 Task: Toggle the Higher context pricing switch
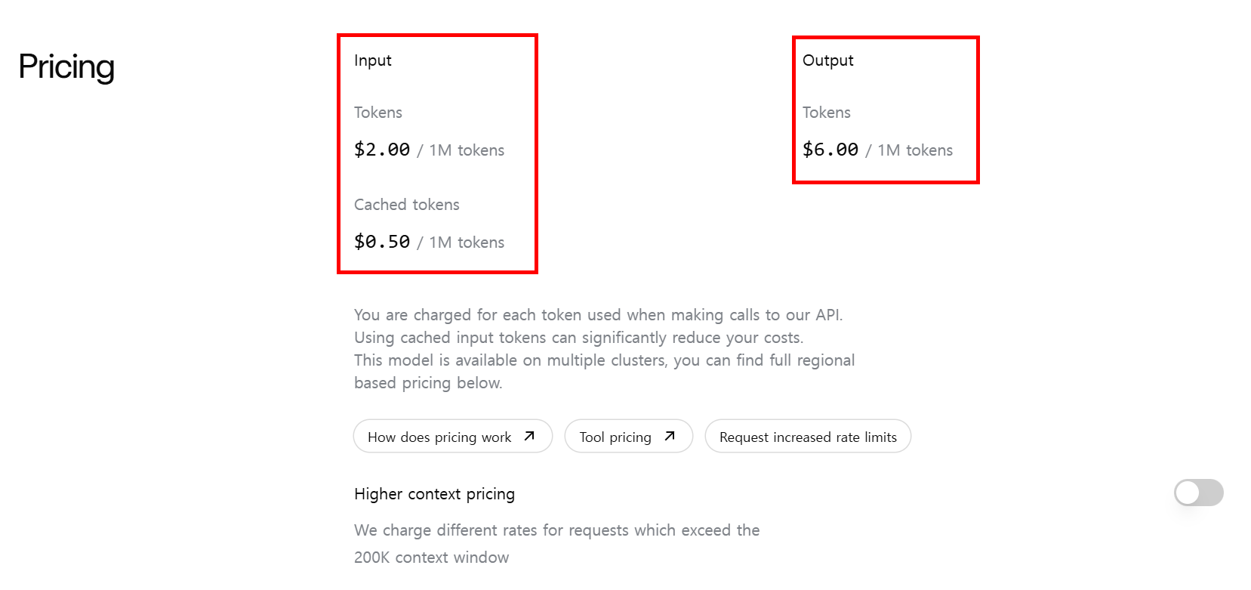coord(1198,493)
